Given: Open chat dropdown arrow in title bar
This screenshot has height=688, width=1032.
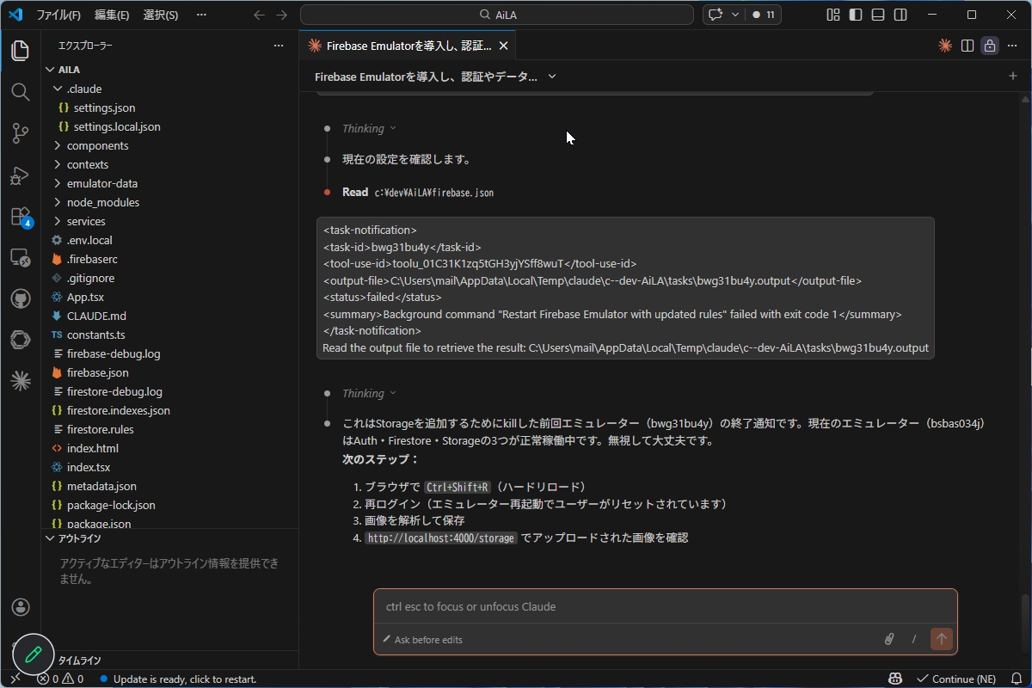Looking at the screenshot, I should coord(735,15).
